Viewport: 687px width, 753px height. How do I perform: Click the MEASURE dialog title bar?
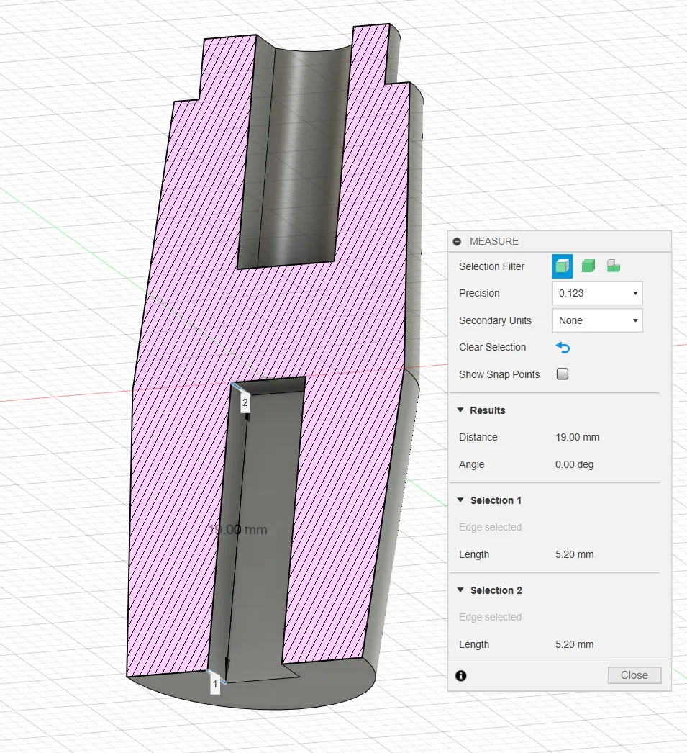coord(561,242)
